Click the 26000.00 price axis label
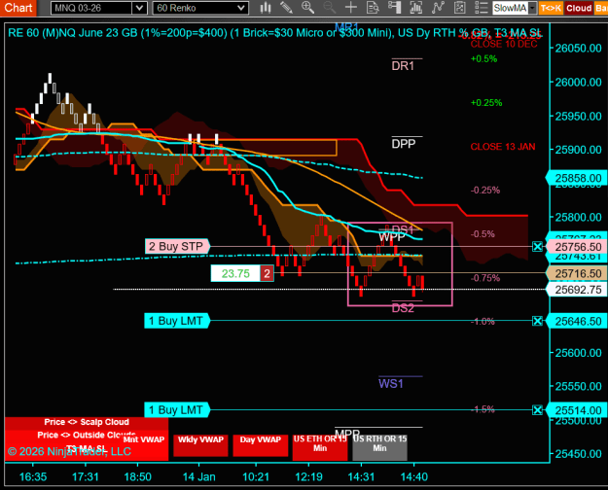This screenshot has height=490, width=608. pos(578,83)
